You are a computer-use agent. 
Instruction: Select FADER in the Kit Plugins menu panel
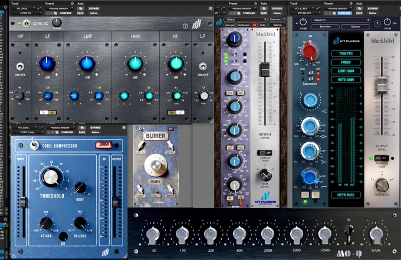click(x=346, y=62)
